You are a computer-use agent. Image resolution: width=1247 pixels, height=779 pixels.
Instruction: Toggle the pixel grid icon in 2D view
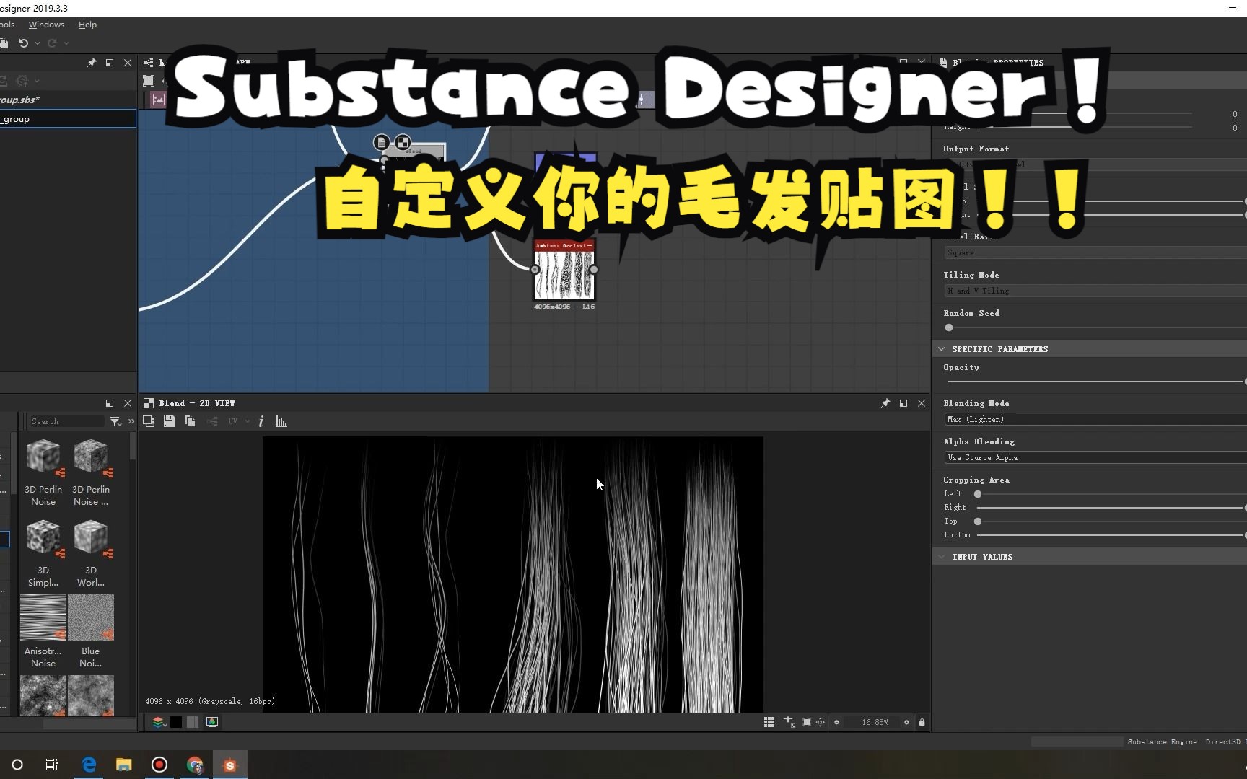click(x=769, y=722)
